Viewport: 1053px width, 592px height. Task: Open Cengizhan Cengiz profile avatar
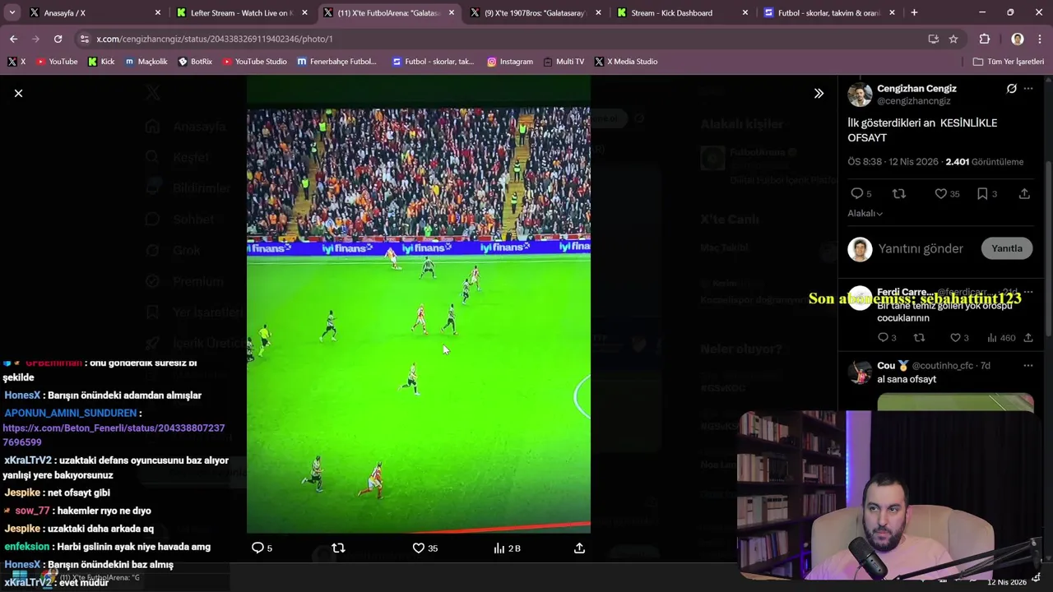[x=860, y=95]
